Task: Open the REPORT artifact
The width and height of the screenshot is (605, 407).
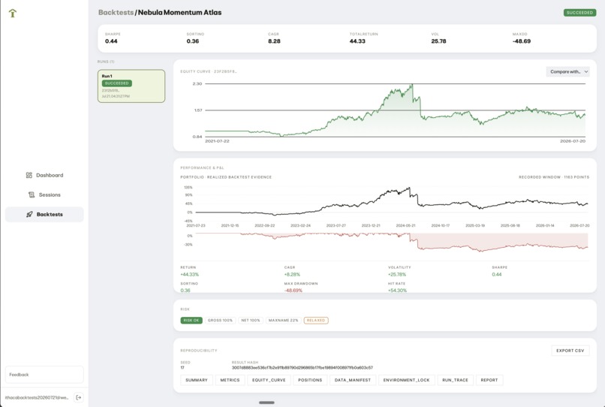Action: tap(489, 380)
